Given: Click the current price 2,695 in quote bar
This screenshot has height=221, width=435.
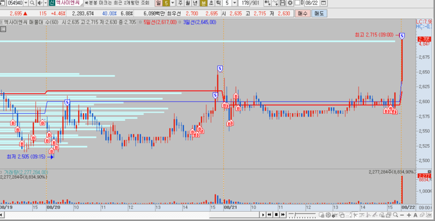Looking at the screenshot, I should [15, 13].
